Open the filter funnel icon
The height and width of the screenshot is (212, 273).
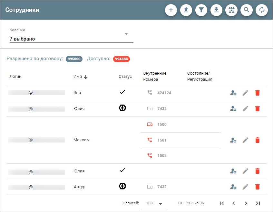click(x=201, y=10)
